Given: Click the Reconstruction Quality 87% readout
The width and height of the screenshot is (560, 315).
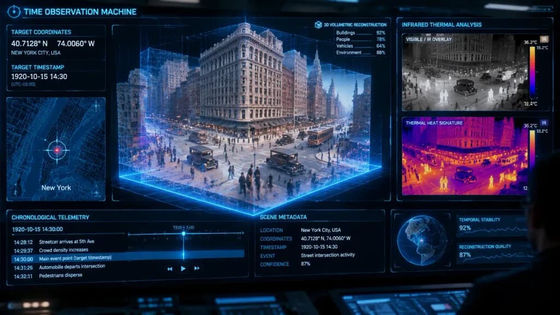Looking at the screenshot, I should tap(465, 255).
